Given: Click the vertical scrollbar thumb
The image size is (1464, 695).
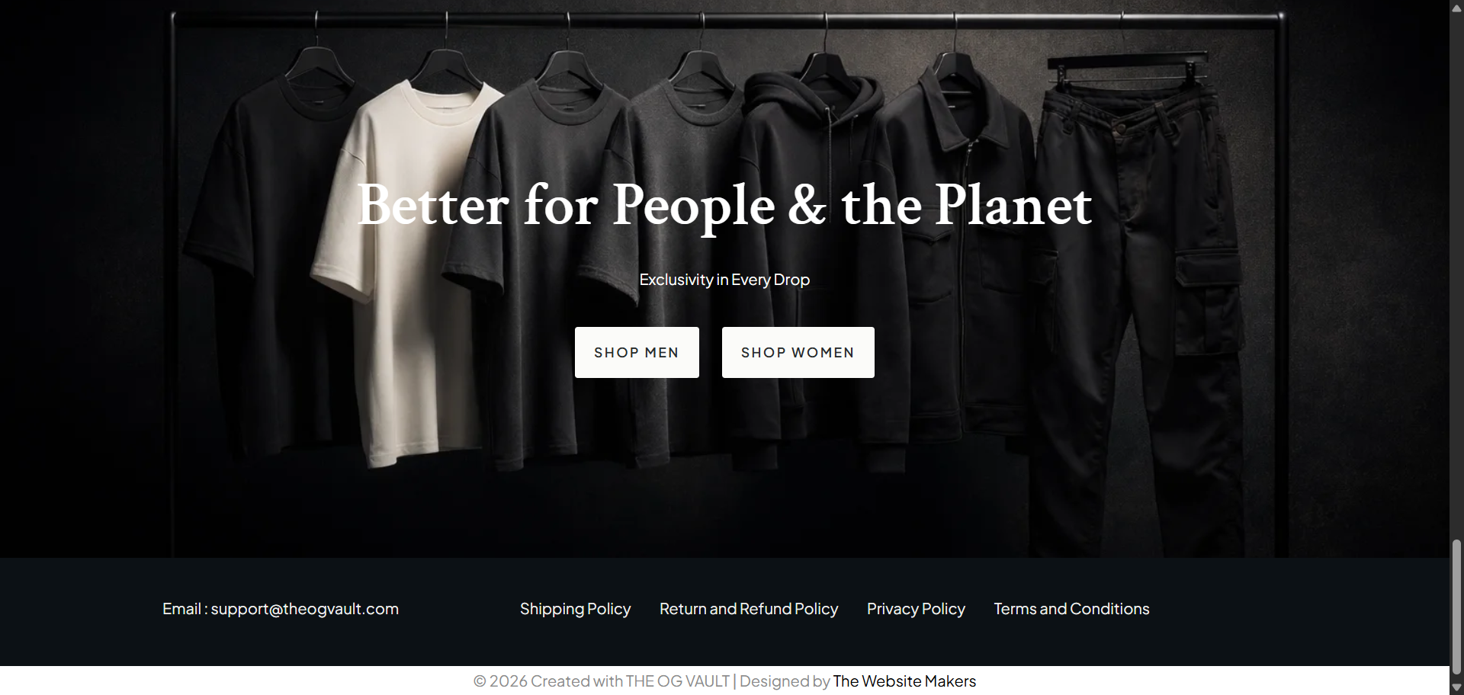Looking at the screenshot, I should click(x=1456, y=610).
